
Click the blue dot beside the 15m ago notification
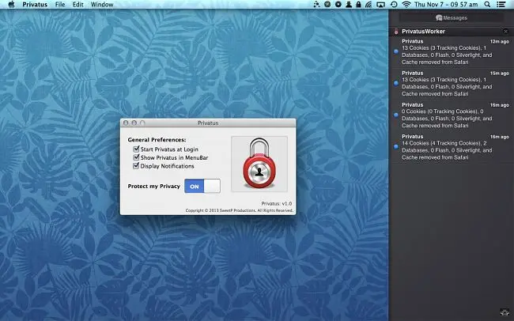pyautogui.click(x=396, y=83)
